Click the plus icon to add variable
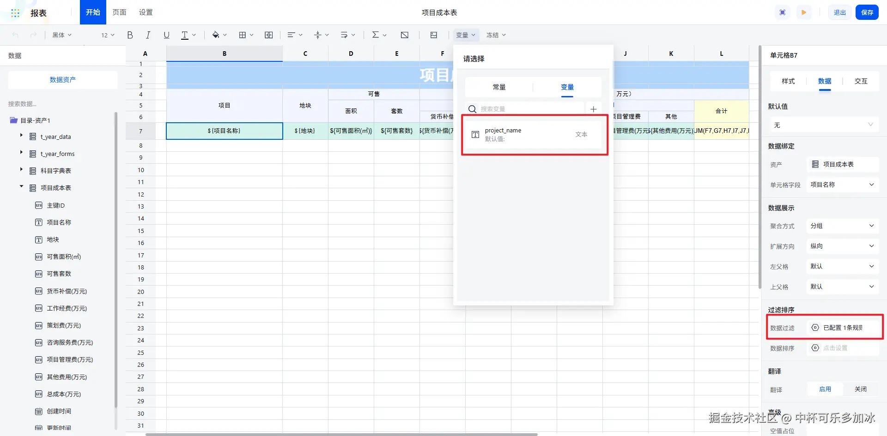Viewport: 887px width, 436px height. tap(594, 109)
